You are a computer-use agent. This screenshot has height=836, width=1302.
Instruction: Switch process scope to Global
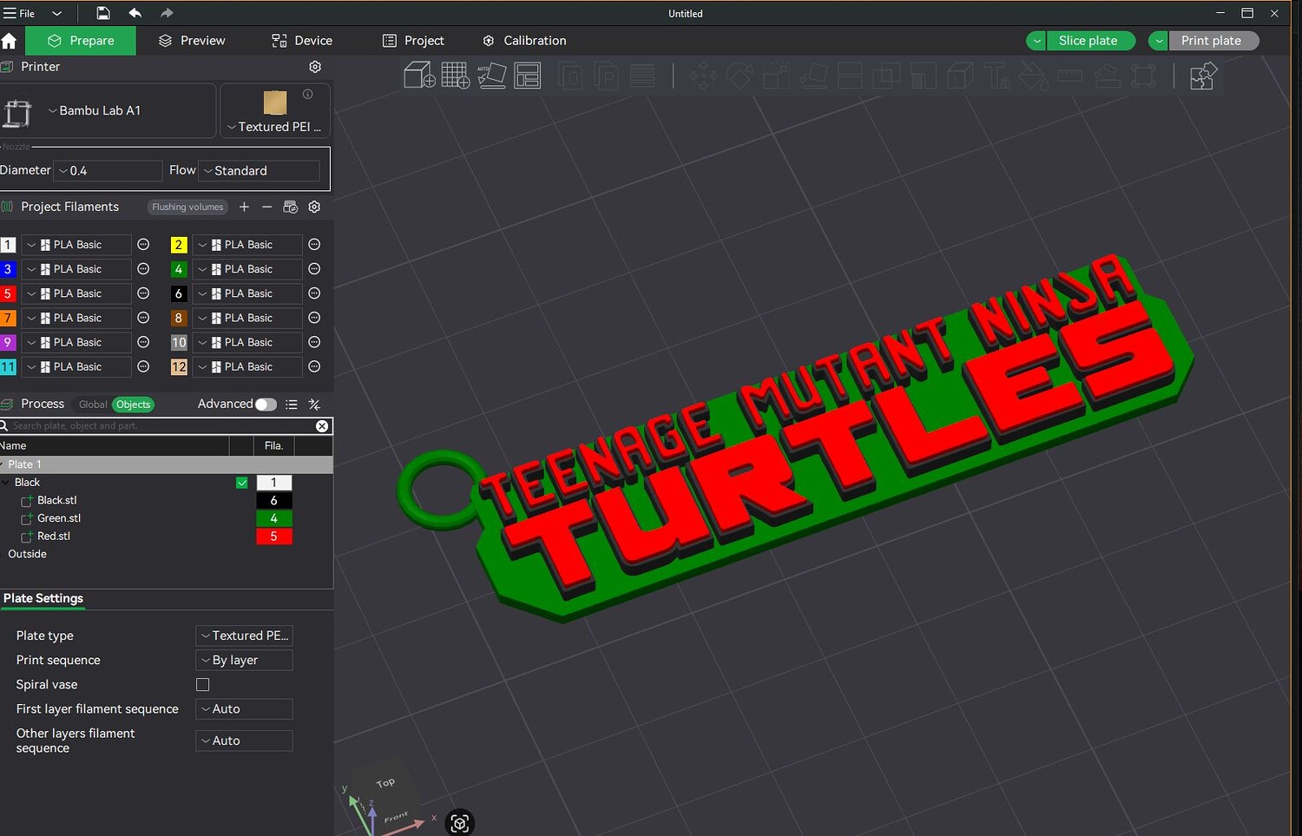point(93,405)
